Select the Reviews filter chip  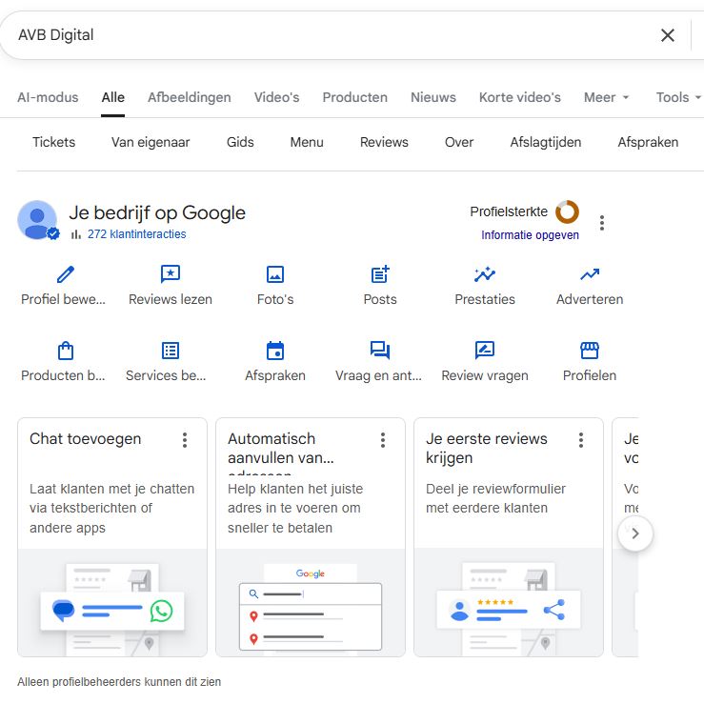point(384,142)
